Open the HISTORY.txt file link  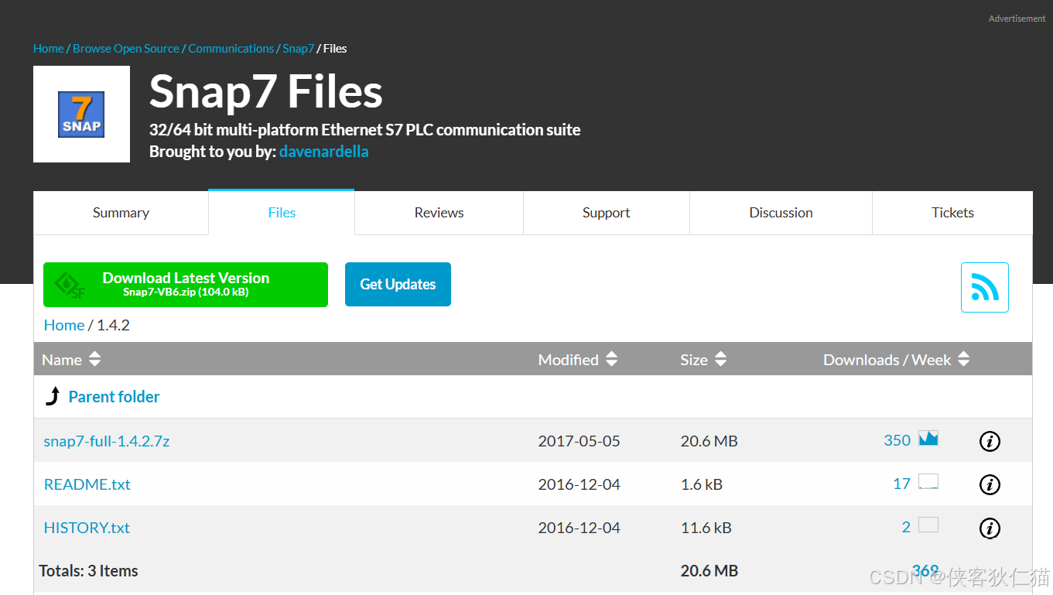[87, 528]
